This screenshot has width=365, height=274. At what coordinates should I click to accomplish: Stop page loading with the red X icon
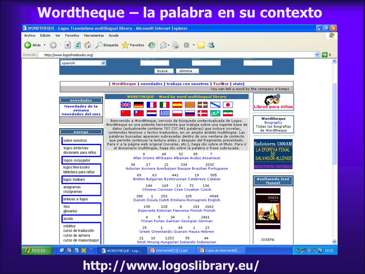click(x=68, y=45)
